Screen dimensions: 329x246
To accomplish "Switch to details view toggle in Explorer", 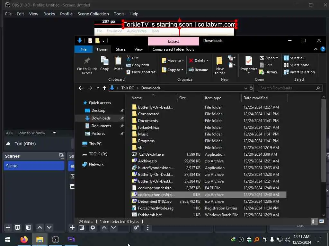I will click(x=314, y=221).
